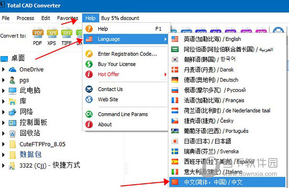Viewport: 289px width, 188px height.
Task: Open the Favorites menu
Action: (68, 18)
